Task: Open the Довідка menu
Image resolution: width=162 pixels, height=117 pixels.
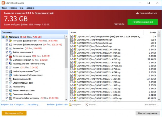Action: 30,8
